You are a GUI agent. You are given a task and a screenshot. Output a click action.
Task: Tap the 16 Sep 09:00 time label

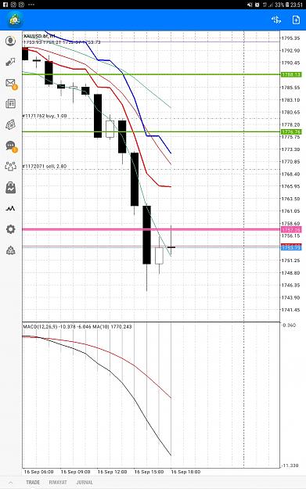[x=75, y=472]
